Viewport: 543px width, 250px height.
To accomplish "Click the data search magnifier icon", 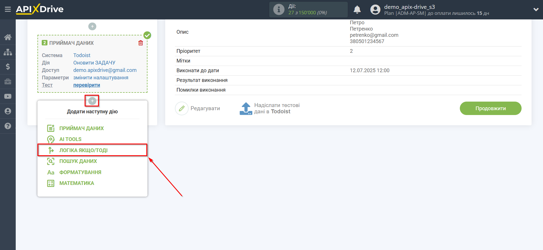I will (51, 161).
